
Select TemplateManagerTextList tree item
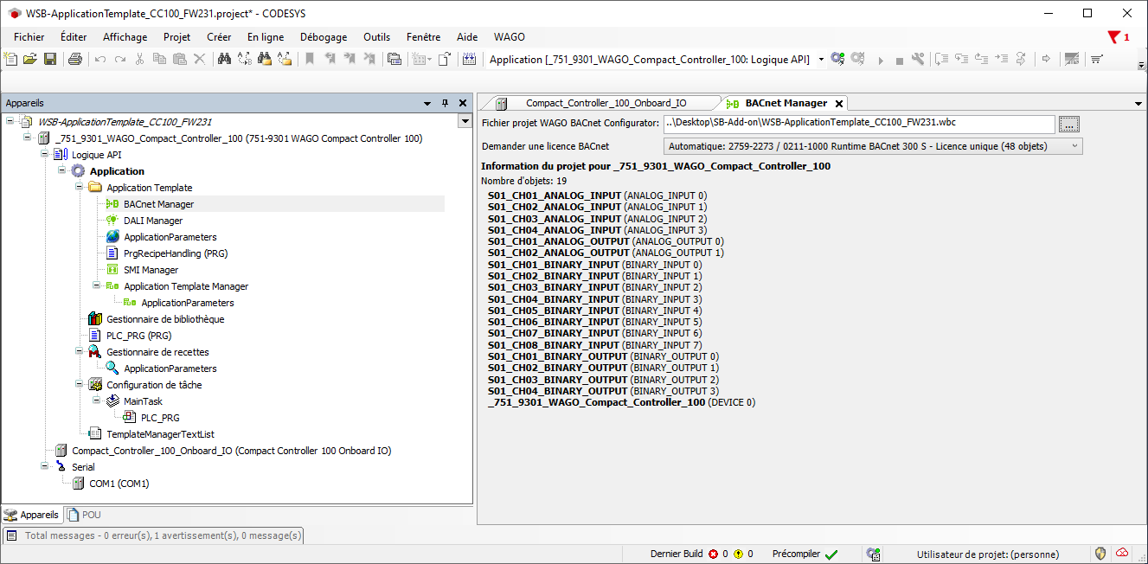click(x=160, y=434)
